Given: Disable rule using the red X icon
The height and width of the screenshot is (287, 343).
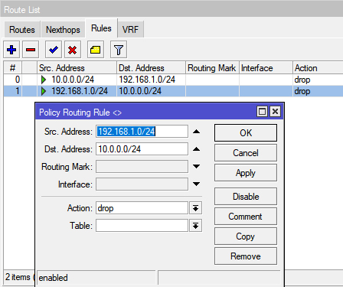Looking at the screenshot, I should [x=73, y=50].
